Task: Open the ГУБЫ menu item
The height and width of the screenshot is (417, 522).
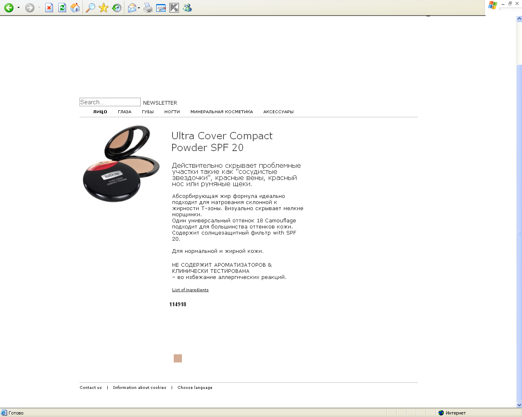Action: tap(148, 112)
